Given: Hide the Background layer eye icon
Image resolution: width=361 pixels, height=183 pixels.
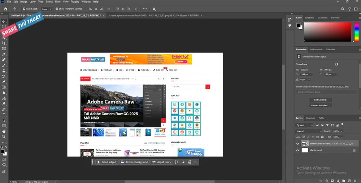Looking at the screenshot, I should click(x=297, y=150).
